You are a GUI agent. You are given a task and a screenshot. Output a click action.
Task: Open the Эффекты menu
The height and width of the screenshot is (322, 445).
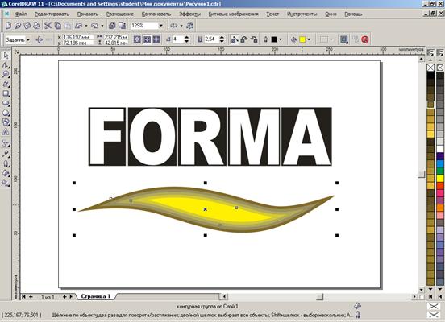[x=190, y=14]
